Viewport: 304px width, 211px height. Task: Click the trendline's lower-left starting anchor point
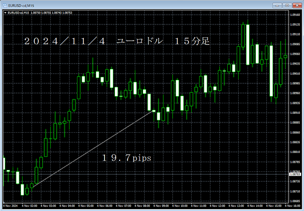[x=32, y=185]
